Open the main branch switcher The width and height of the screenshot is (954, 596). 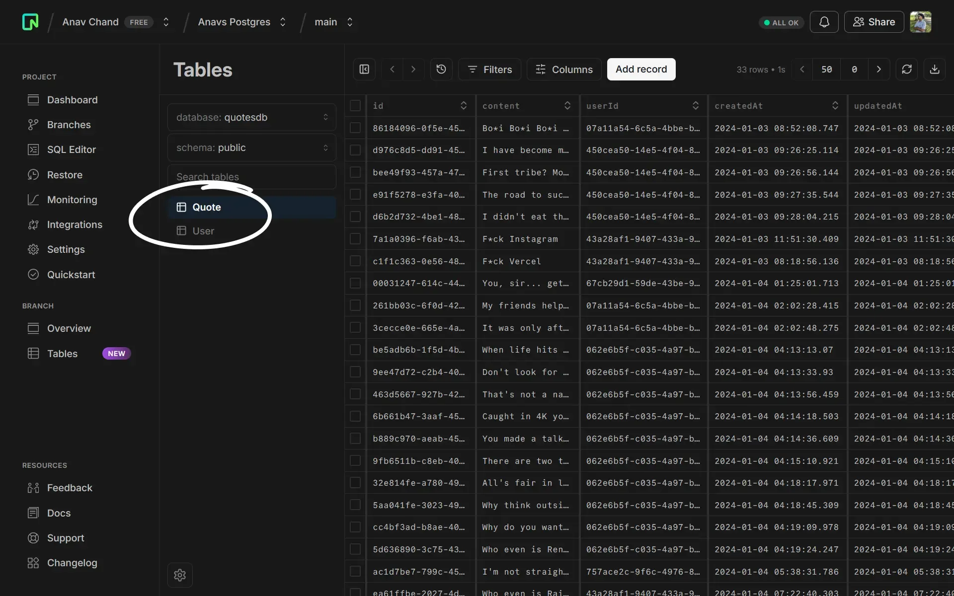point(333,22)
